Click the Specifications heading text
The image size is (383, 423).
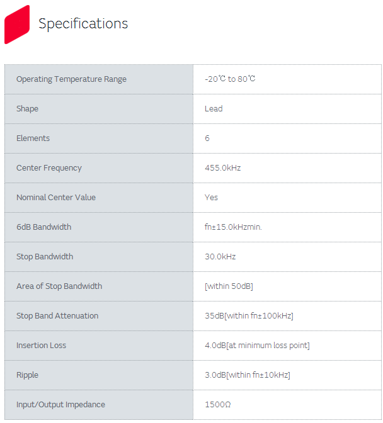(x=83, y=24)
